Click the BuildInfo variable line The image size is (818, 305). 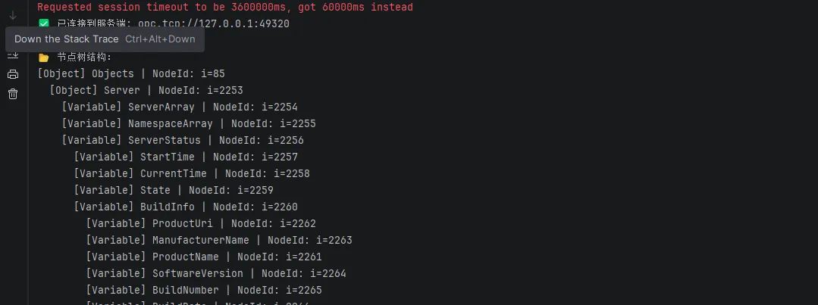[186, 207]
